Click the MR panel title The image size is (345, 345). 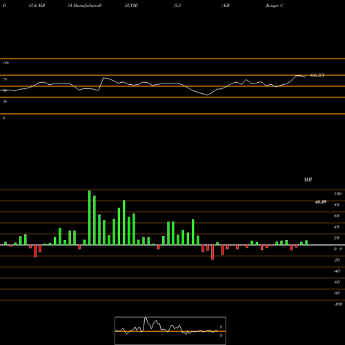coord(308,179)
